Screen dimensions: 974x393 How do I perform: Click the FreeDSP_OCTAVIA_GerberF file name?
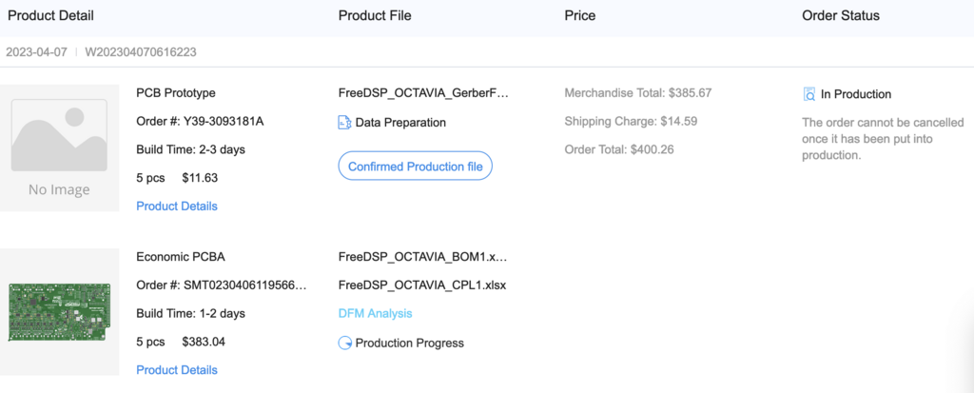point(423,93)
